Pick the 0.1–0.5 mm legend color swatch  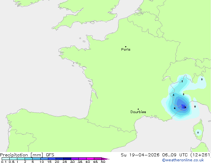[x=6, y=159]
